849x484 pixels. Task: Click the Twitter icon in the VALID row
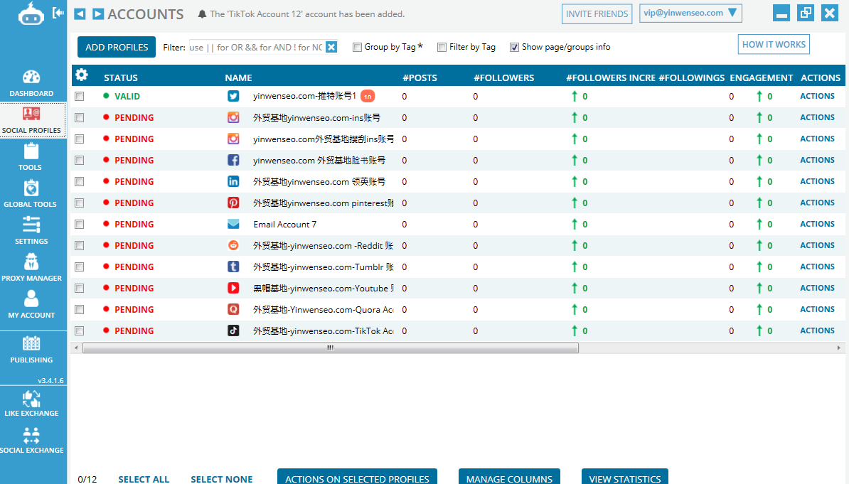pyautogui.click(x=233, y=96)
